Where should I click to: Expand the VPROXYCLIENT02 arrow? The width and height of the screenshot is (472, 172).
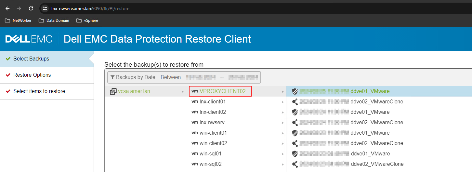(283, 92)
